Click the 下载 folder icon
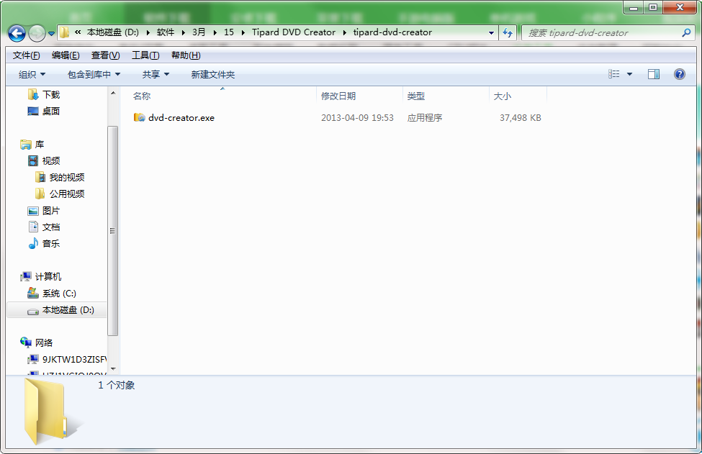Viewport: 702px width, 454px height. pos(32,94)
